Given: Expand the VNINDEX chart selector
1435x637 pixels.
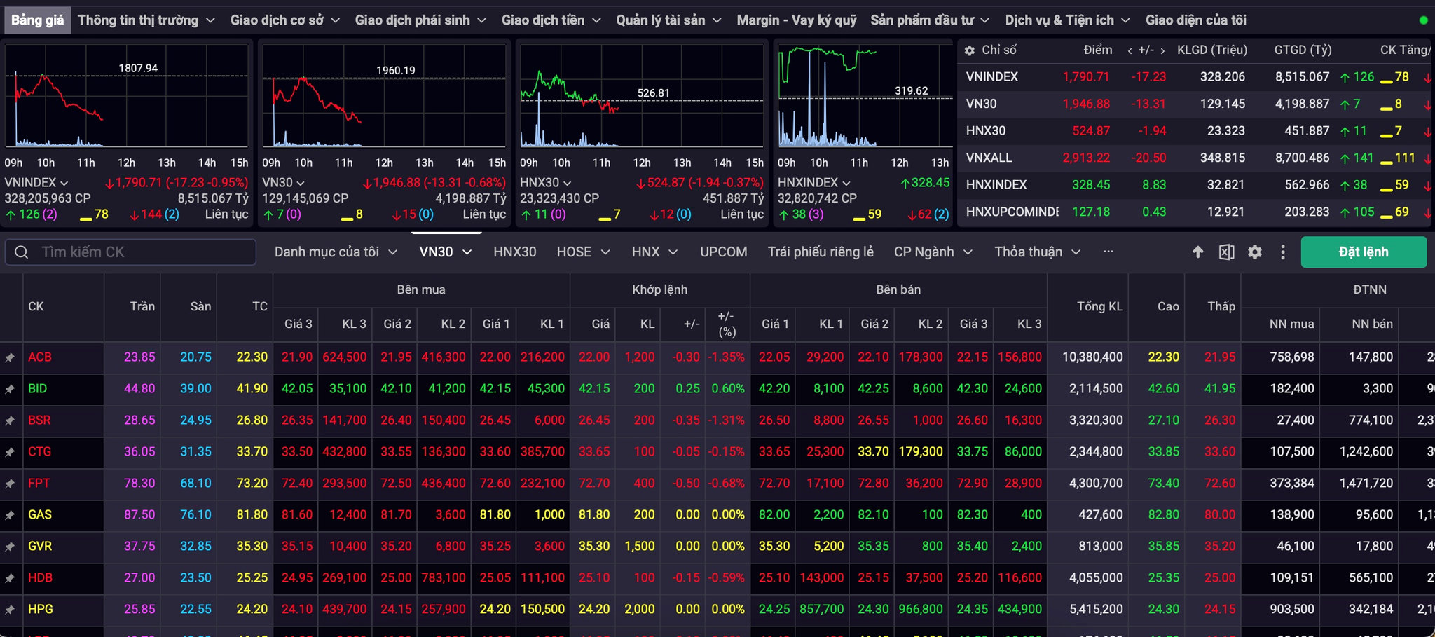Looking at the screenshot, I should 36,183.
